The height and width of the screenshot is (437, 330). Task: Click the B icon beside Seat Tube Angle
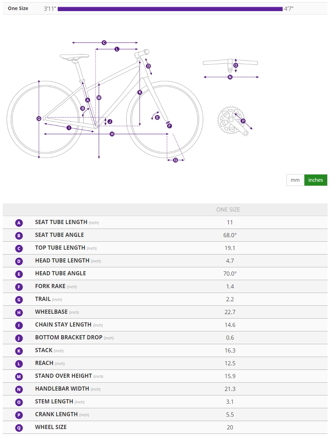click(x=19, y=236)
